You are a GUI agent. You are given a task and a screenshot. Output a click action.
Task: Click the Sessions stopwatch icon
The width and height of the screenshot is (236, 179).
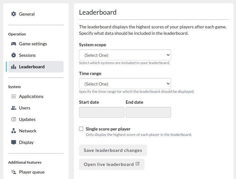pos(13,55)
